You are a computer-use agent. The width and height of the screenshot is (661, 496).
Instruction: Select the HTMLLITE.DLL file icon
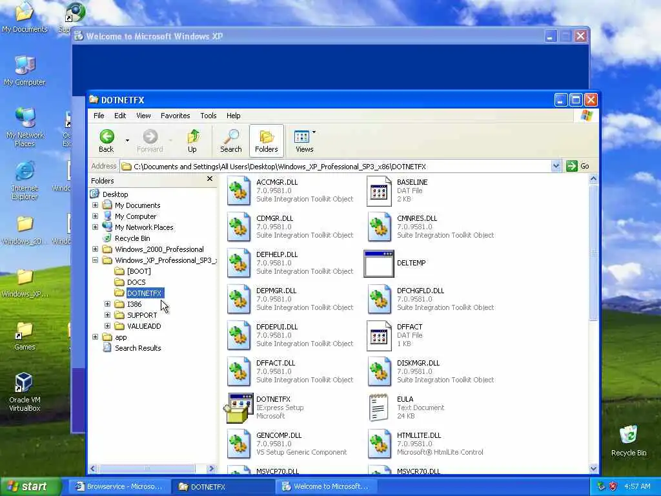379,444
